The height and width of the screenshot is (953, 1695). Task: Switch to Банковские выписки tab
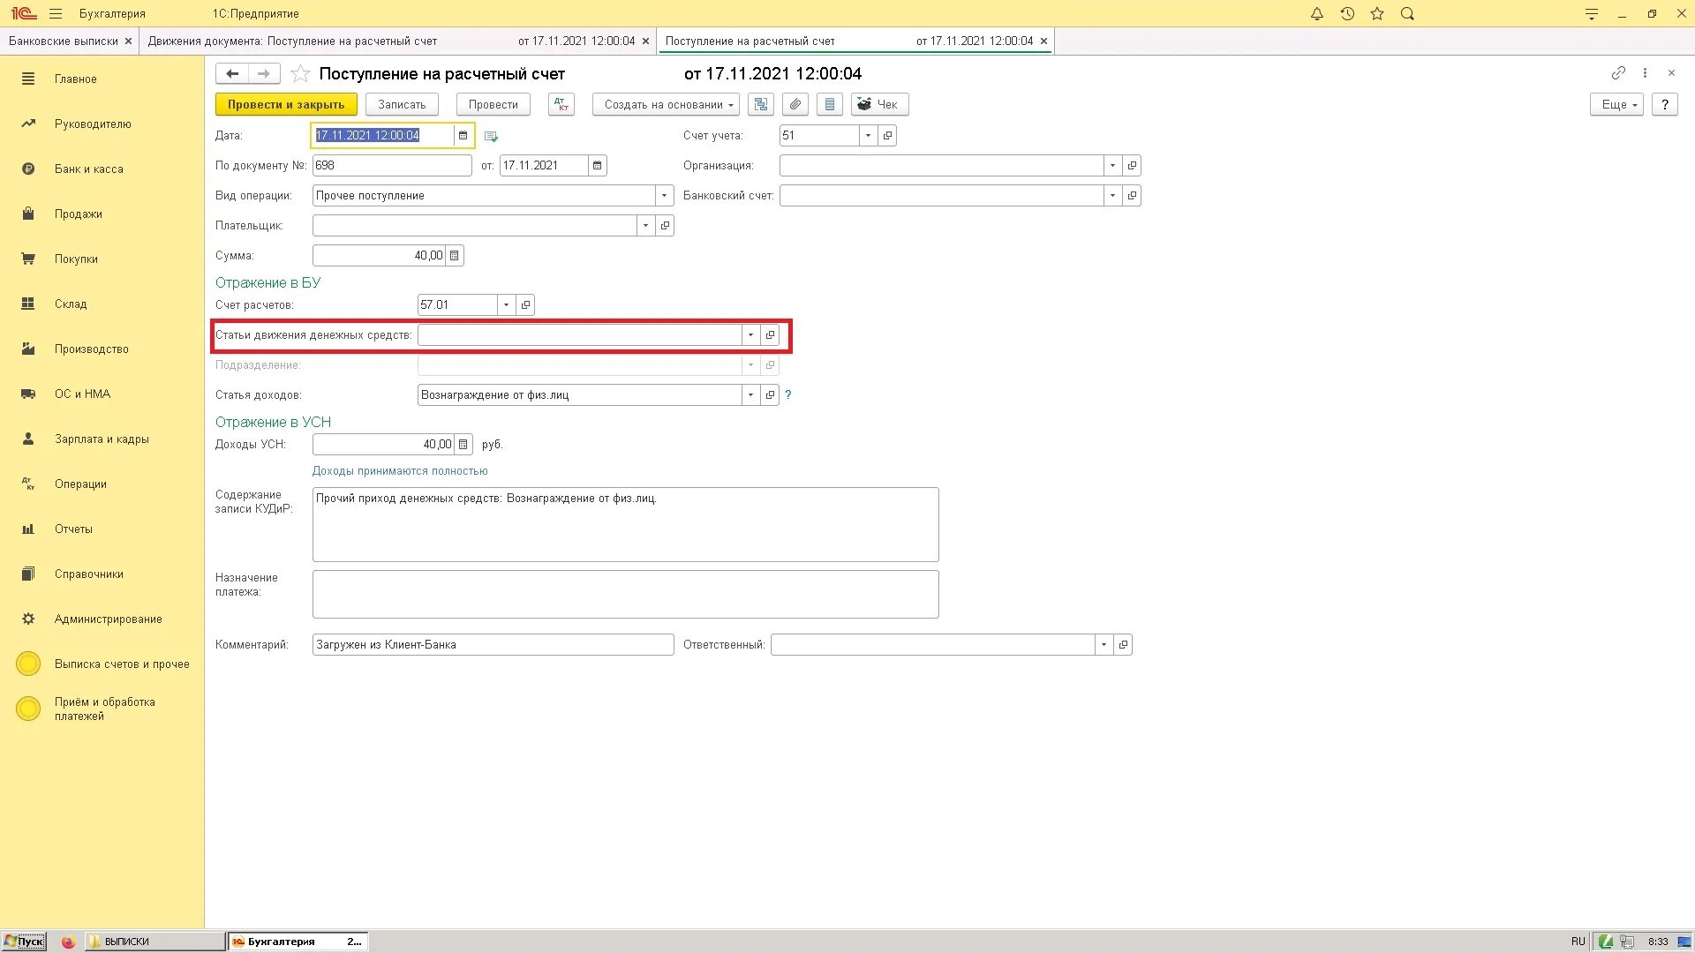[63, 41]
